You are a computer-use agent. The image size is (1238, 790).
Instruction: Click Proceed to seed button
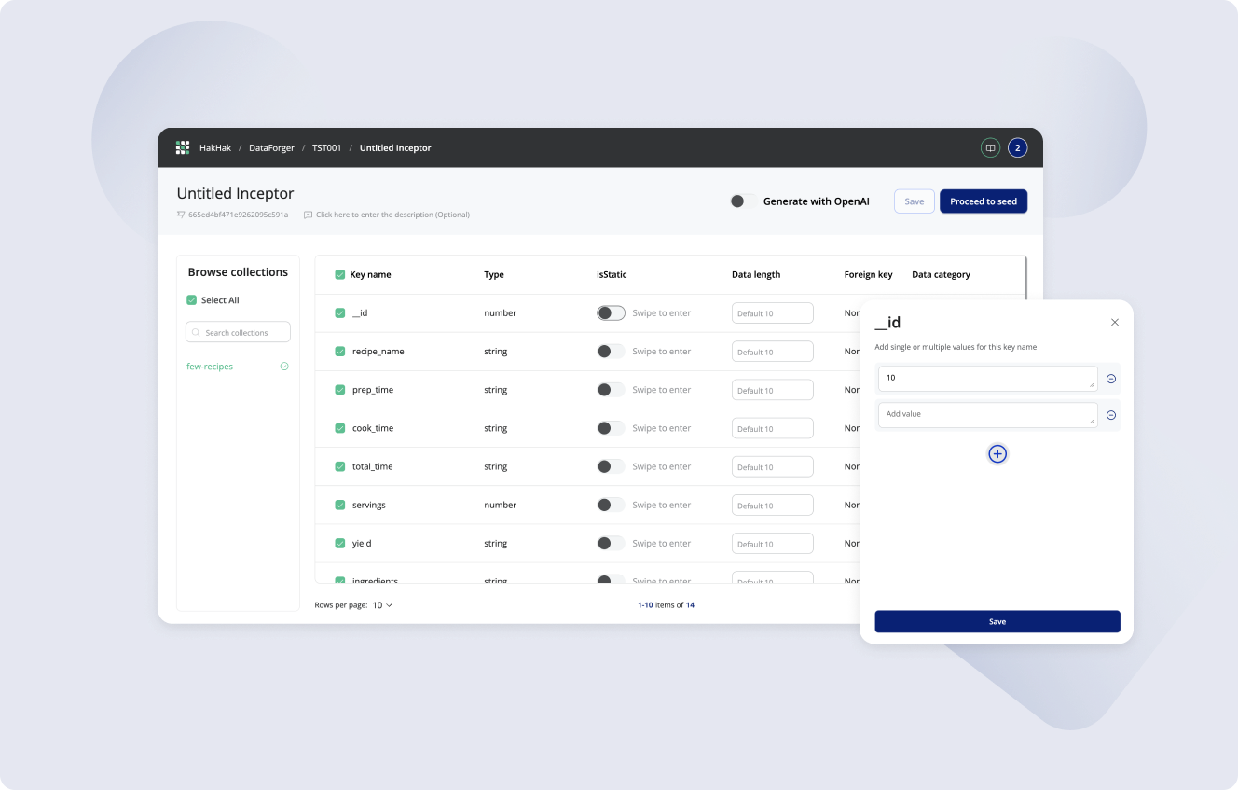pos(983,201)
